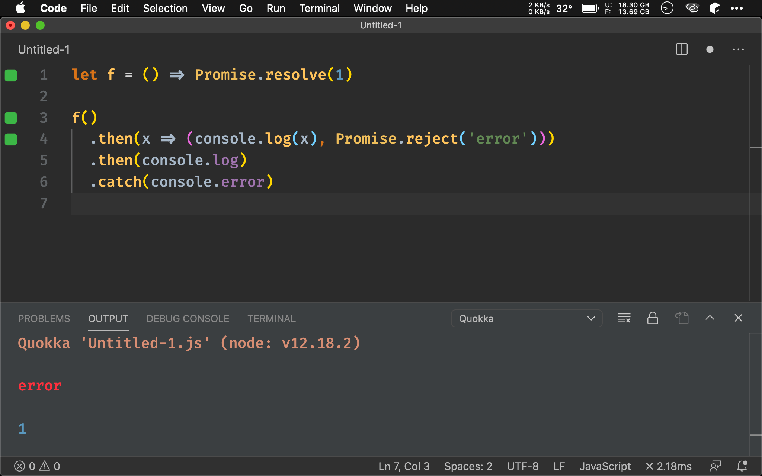Click the Quokka green indicator on line 1
The width and height of the screenshot is (762, 476).
[11, 75]
